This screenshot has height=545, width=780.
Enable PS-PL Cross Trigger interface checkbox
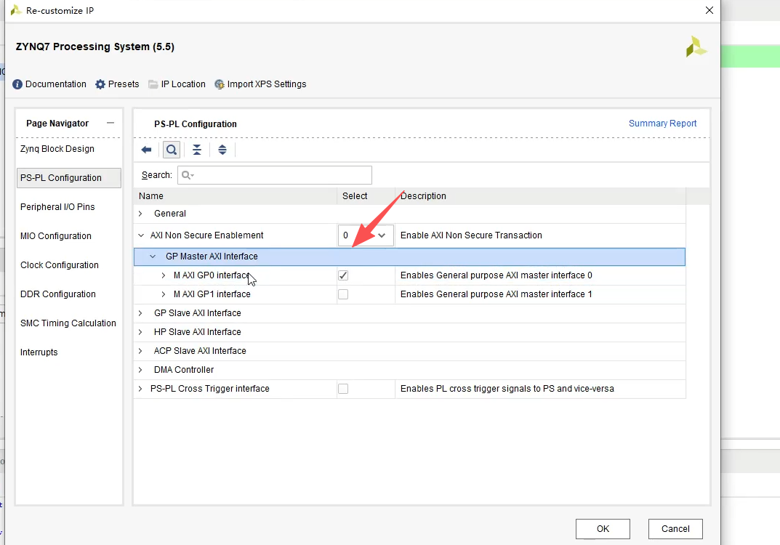pyautogui.click(x=343, y=388)
